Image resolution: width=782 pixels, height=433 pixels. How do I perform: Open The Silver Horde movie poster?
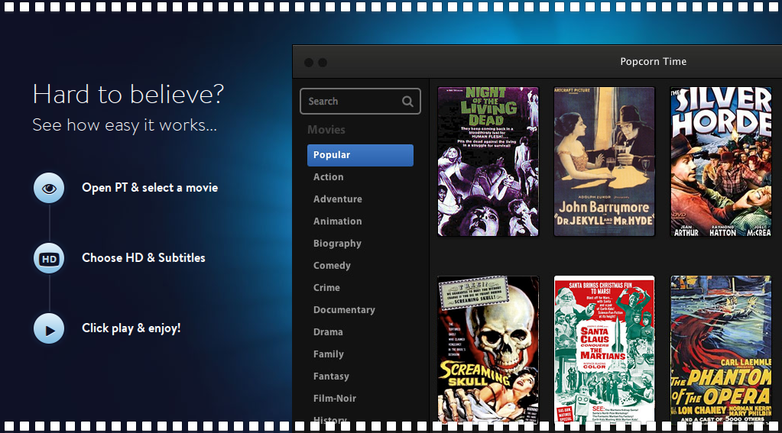[x=721, y=161]
